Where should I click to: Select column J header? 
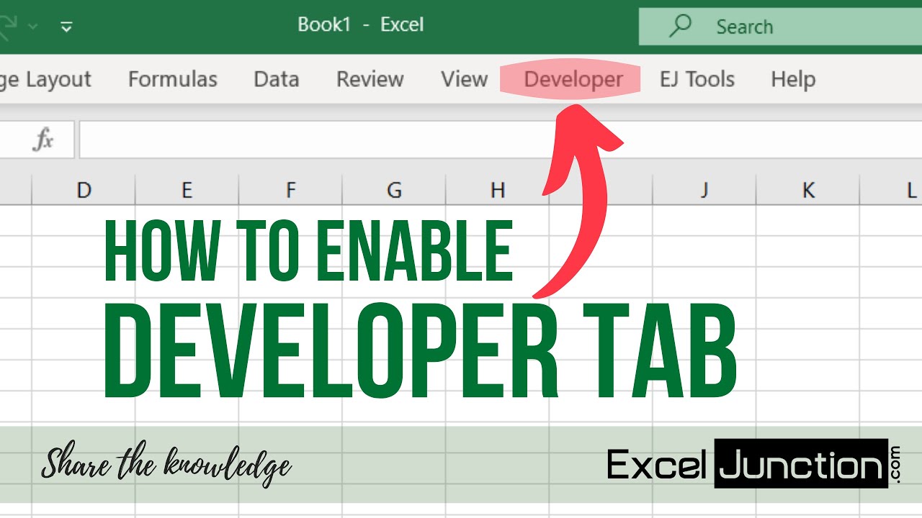pyautogui.click(x=704, y=190)
